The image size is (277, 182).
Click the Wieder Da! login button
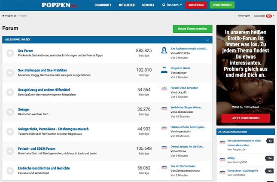coord(196,5)
